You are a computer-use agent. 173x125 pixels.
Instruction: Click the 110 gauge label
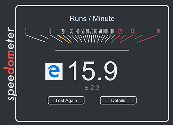tap(111, 31)
